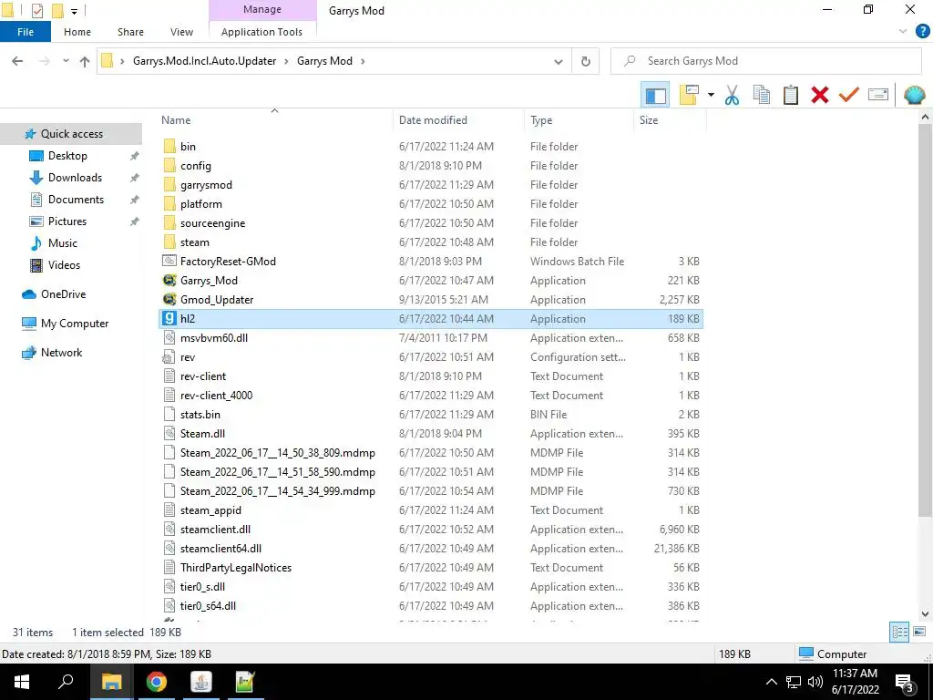This screenshot has height=700, width=933.
Task: Click the Classic Shell seashell icon
Action: (914, 95)
